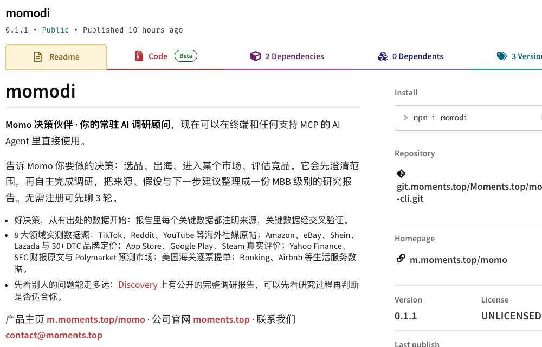The image size is (542, 347).
Task: Click the Dependents cubes icon
Action: [383, 56]
